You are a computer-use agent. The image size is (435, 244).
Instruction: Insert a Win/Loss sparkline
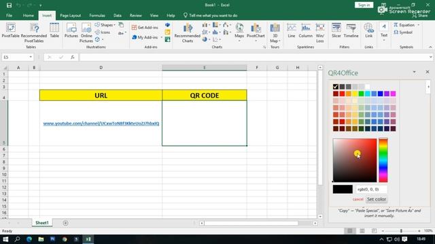(320, 33)
